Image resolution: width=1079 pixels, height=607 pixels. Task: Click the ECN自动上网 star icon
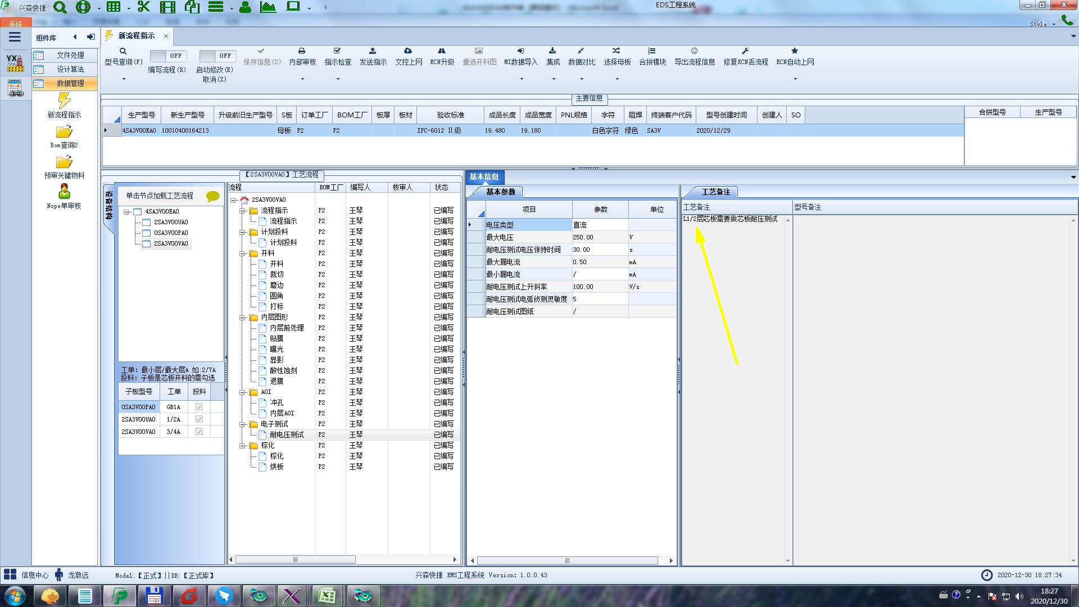tap(795, 51)
